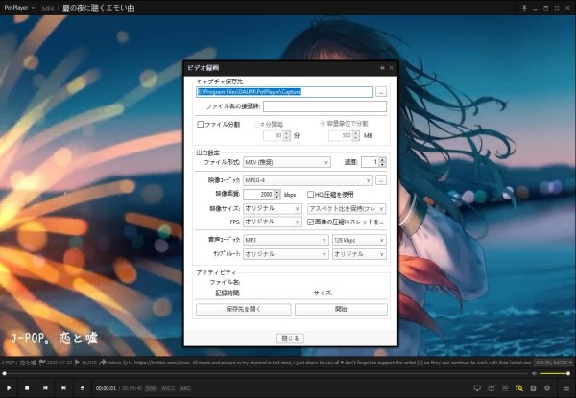
Task: Click the capture path field E:\Program Files\DAUM\PotPlayer\Capture
Action: (x=285, y=92)
